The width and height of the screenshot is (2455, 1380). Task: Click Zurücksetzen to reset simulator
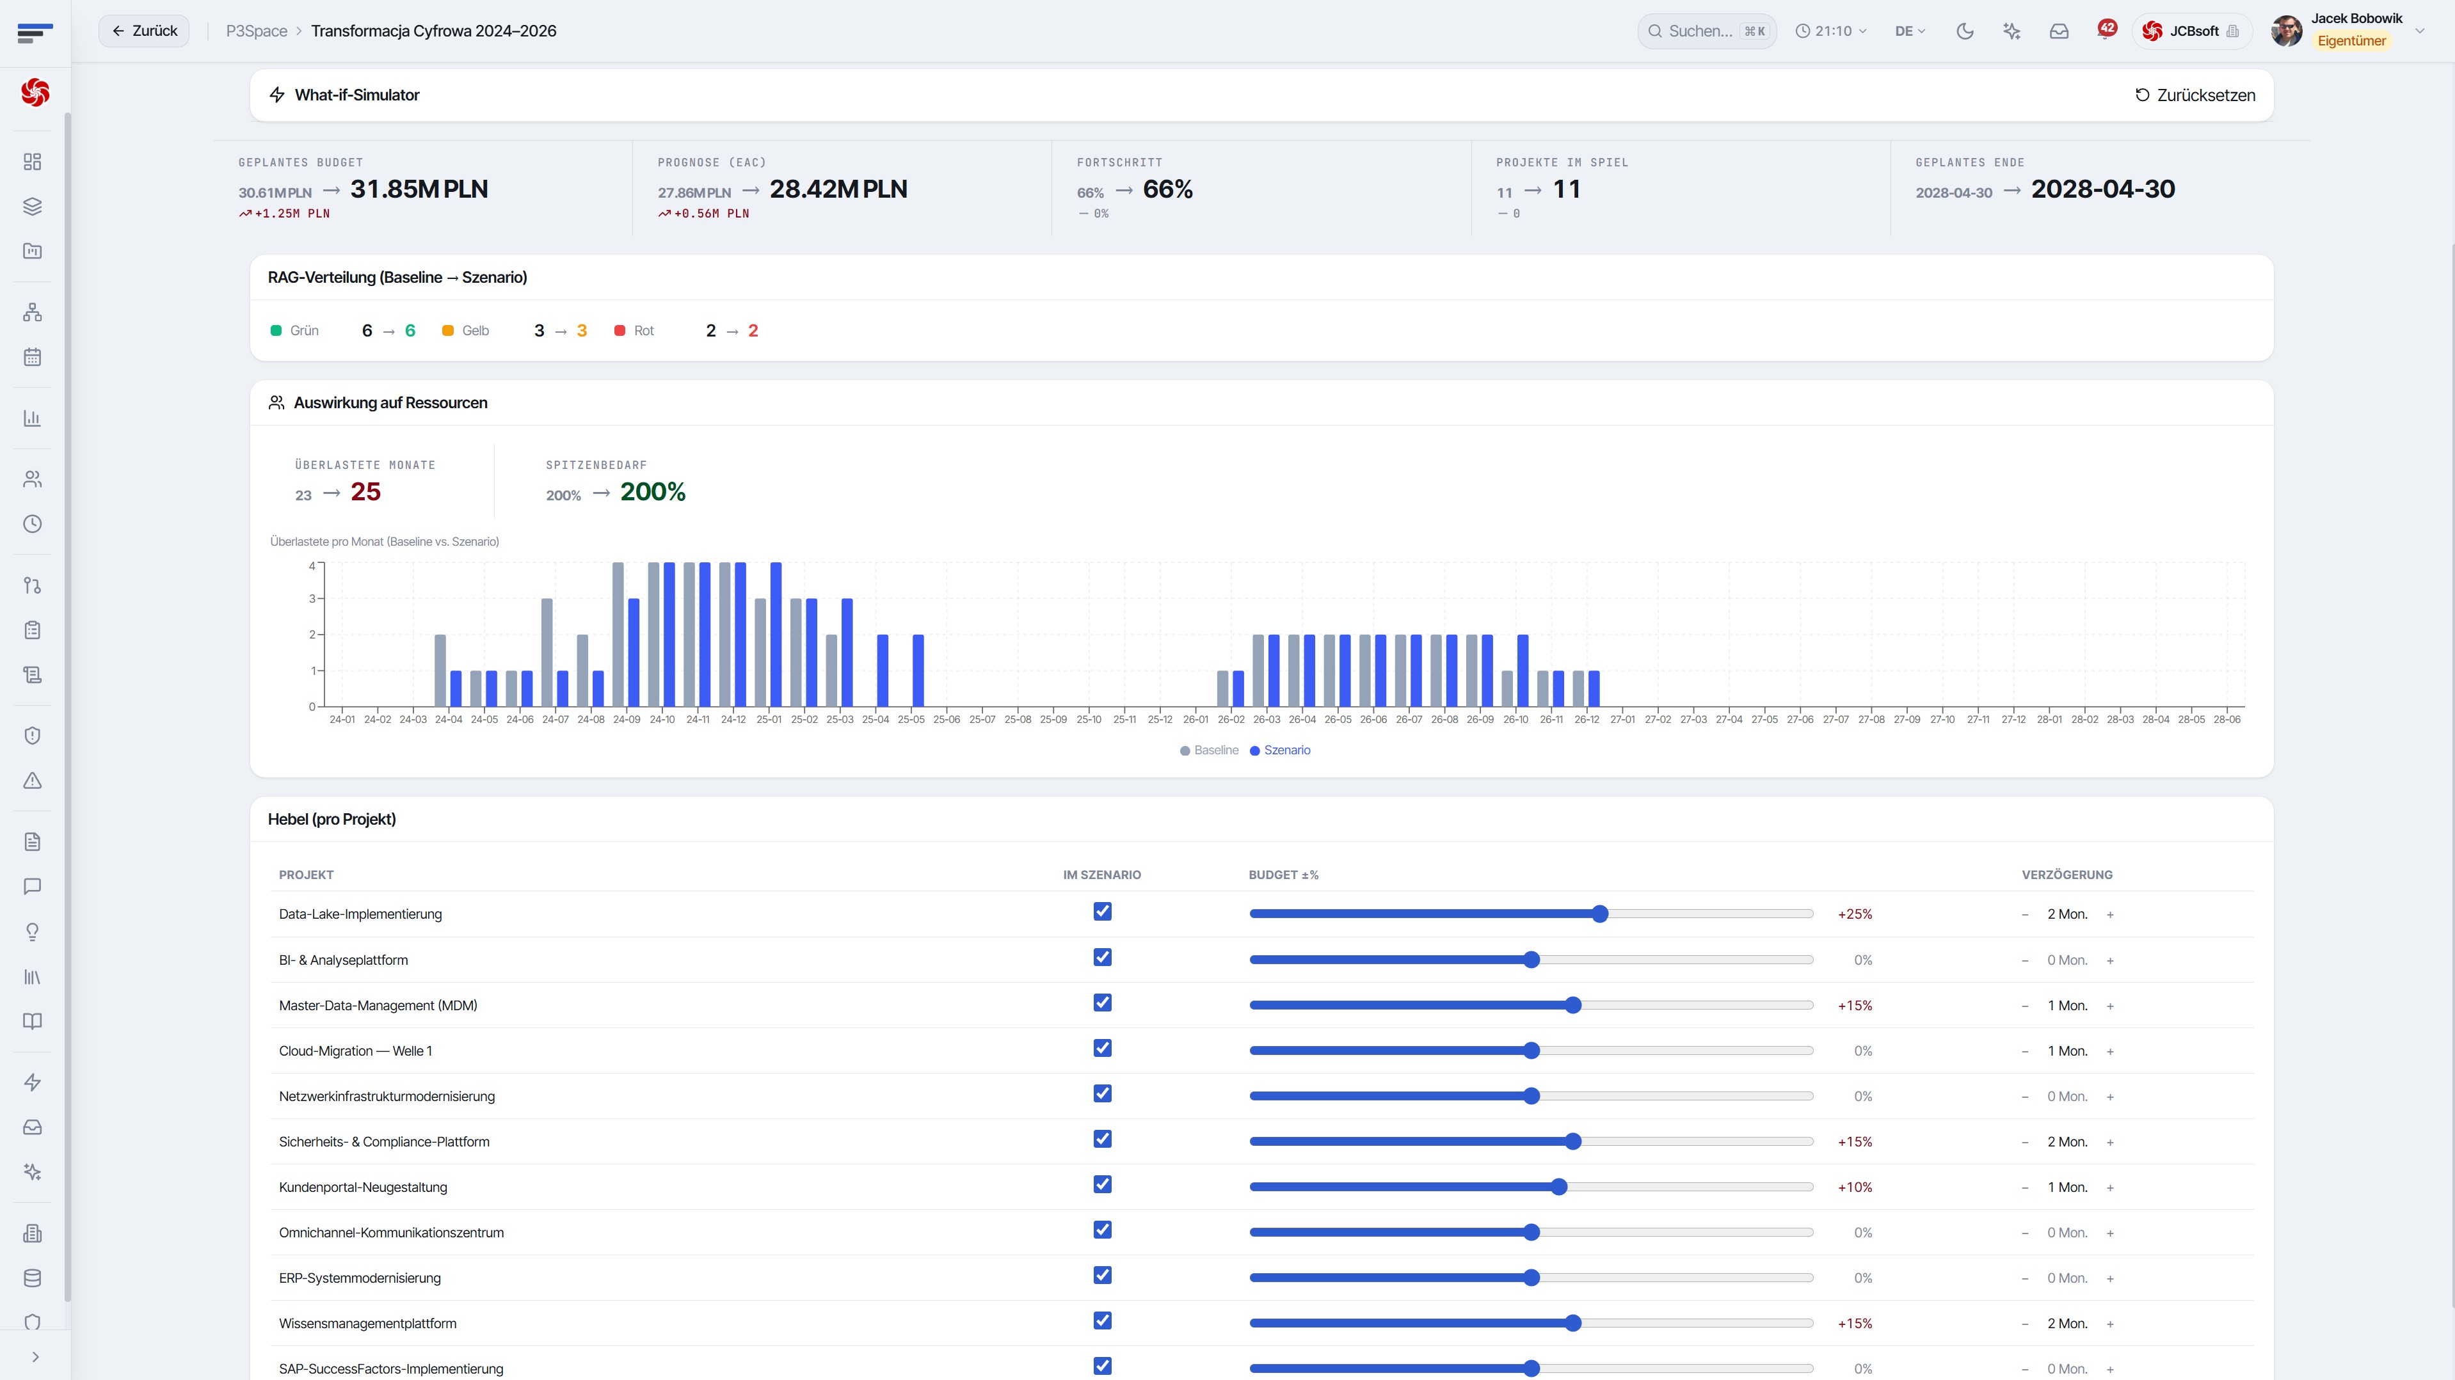2195,95
